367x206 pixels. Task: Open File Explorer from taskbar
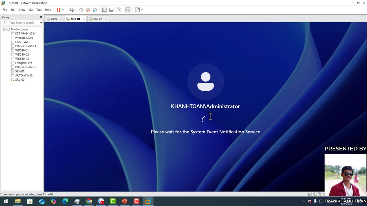18,201
